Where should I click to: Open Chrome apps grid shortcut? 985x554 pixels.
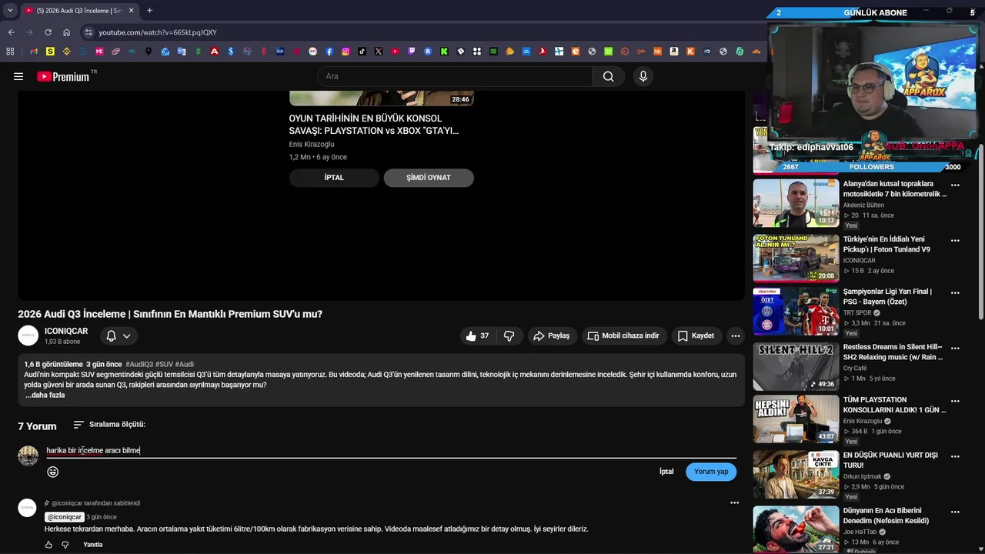(10, 52)
